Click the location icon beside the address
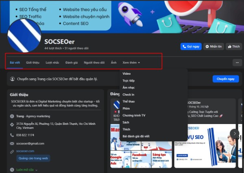Screen dimensions: 244x173 coord(12,124)
